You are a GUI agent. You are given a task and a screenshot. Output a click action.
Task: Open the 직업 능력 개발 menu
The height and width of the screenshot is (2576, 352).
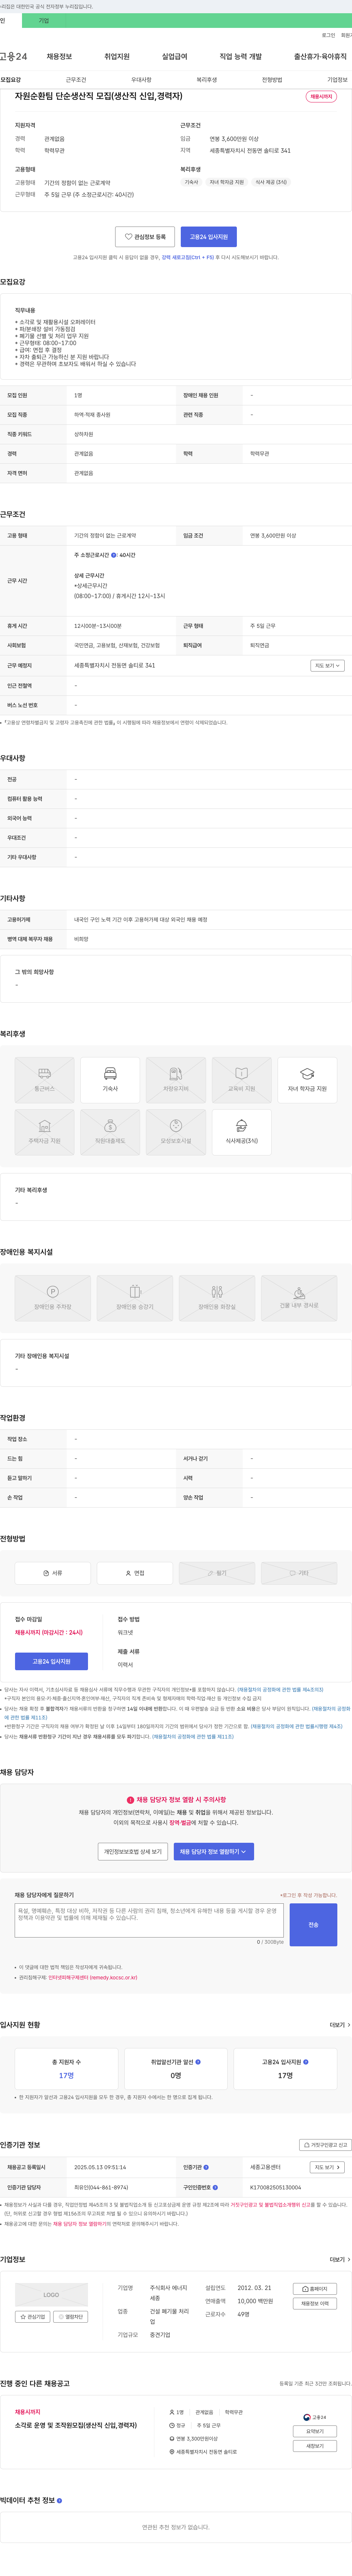[x=241, y=57]
